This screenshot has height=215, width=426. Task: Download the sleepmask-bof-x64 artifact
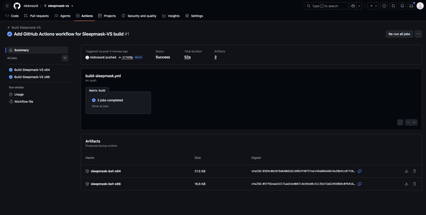pyautogui.click(x=406, y=171)
